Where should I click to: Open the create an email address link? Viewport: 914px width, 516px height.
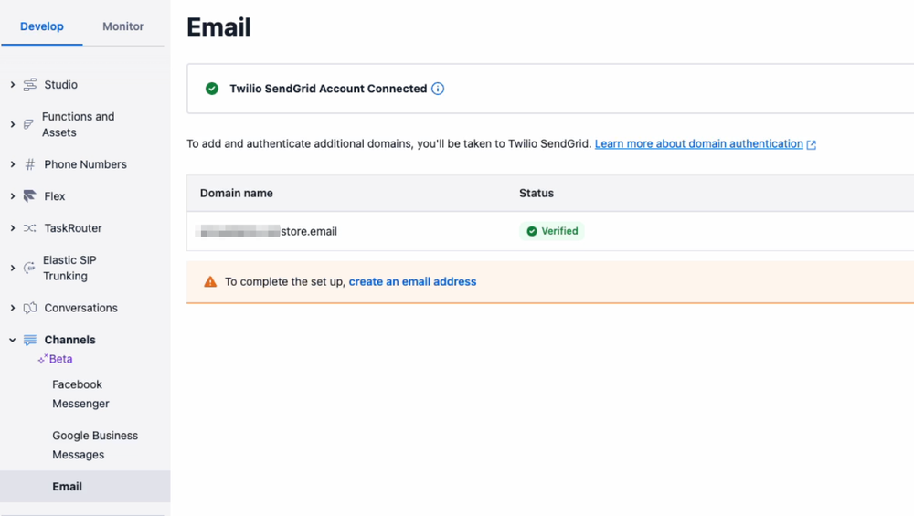point(412,281)
